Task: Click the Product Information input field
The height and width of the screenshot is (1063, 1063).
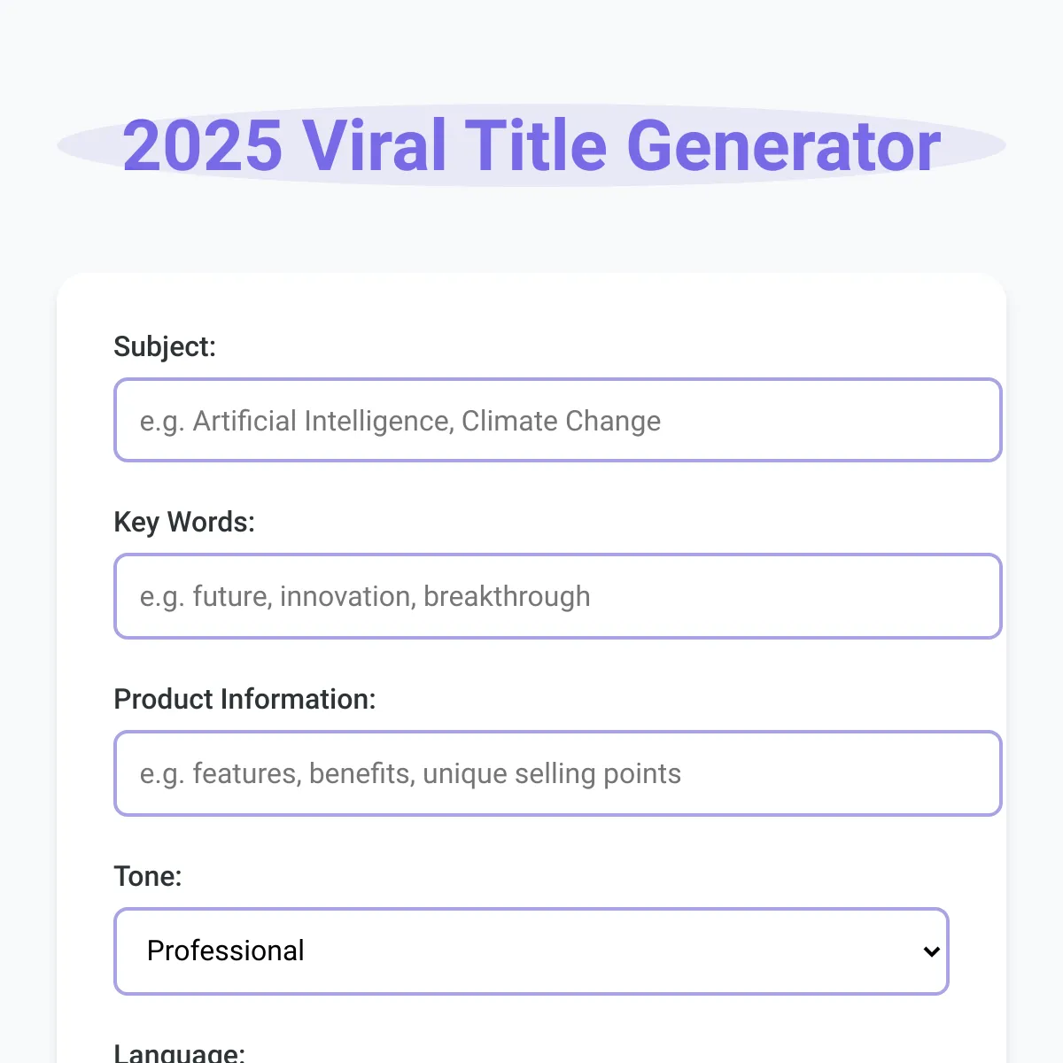Action: coord(558,773)
